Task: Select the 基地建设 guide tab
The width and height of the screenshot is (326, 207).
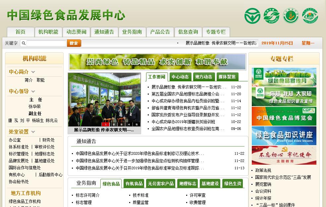Action: tap(210, 184)
